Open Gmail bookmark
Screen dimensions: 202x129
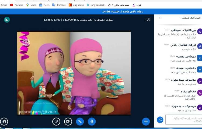(4, 5)
